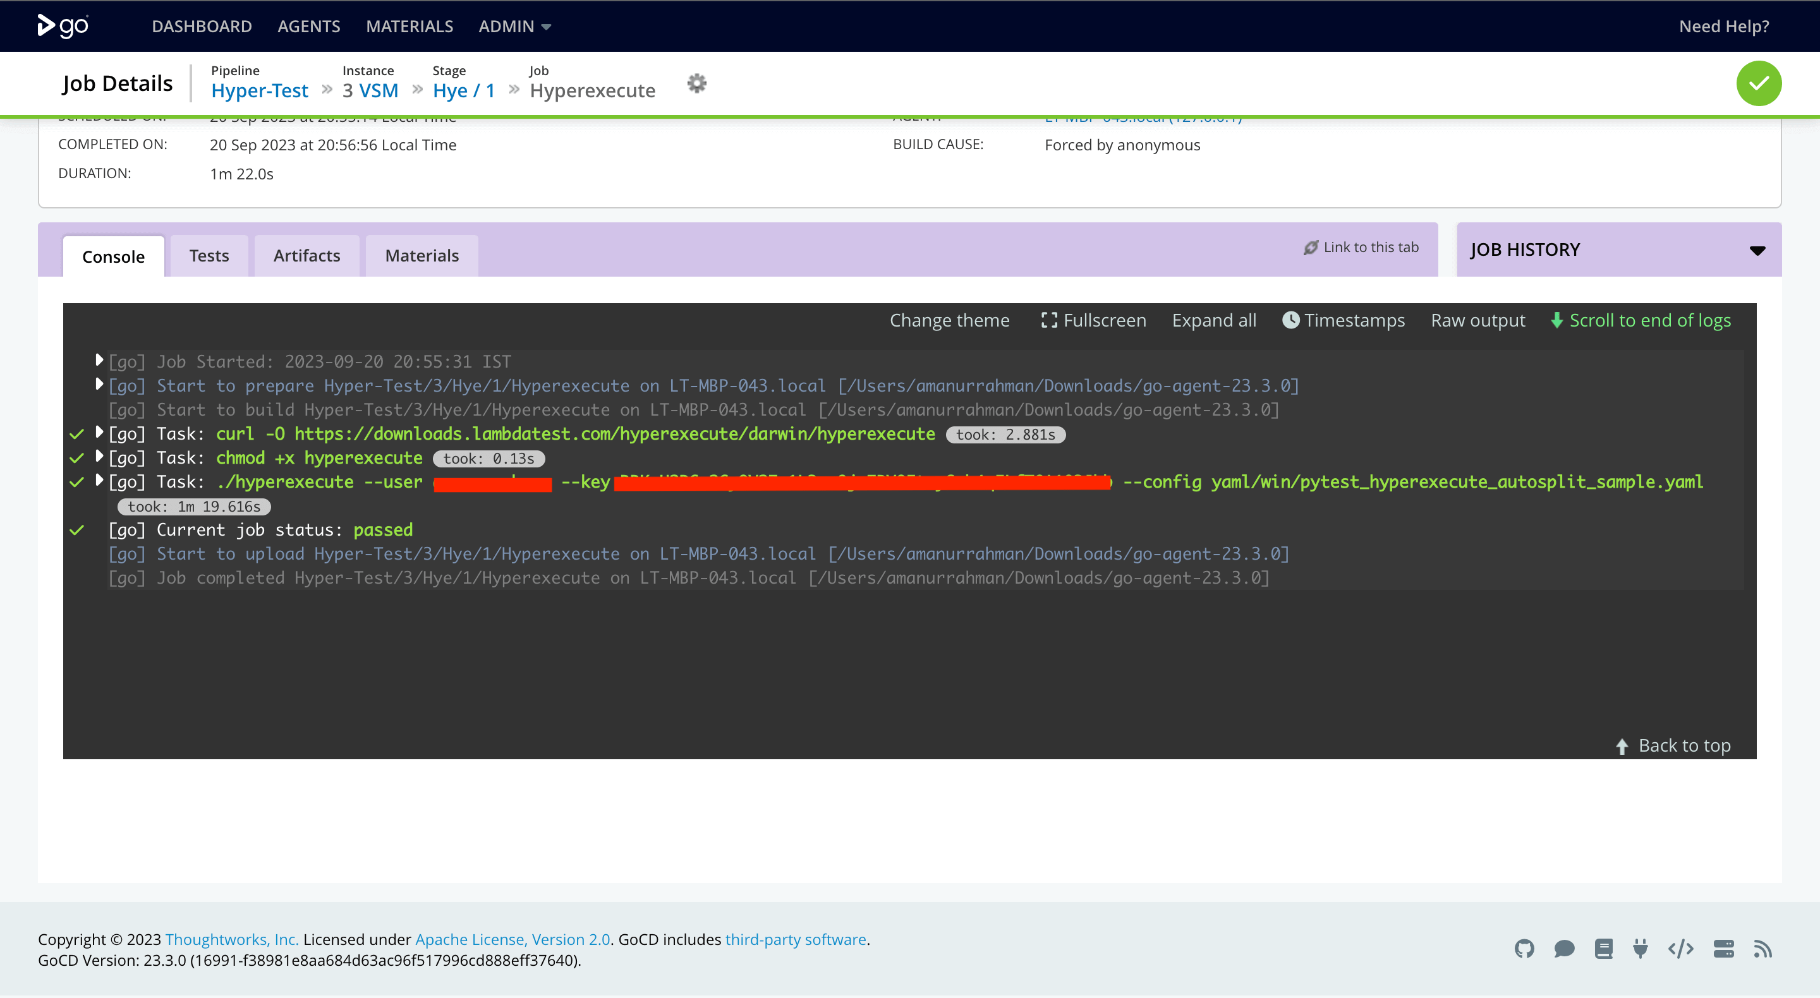Click Scroll to end of logs

coord(1641,320)
